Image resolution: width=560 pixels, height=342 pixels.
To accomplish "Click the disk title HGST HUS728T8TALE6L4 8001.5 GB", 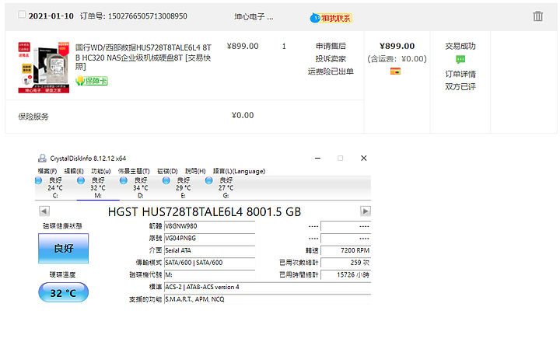I will click(x=205, y=211).
